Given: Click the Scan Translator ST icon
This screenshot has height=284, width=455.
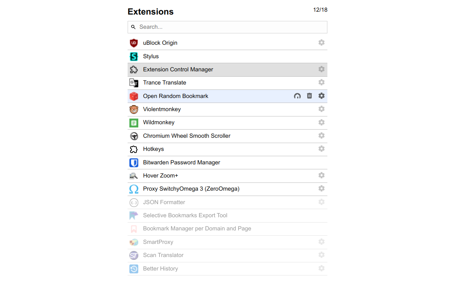Looking at the screenshot, I should (134, 255).
